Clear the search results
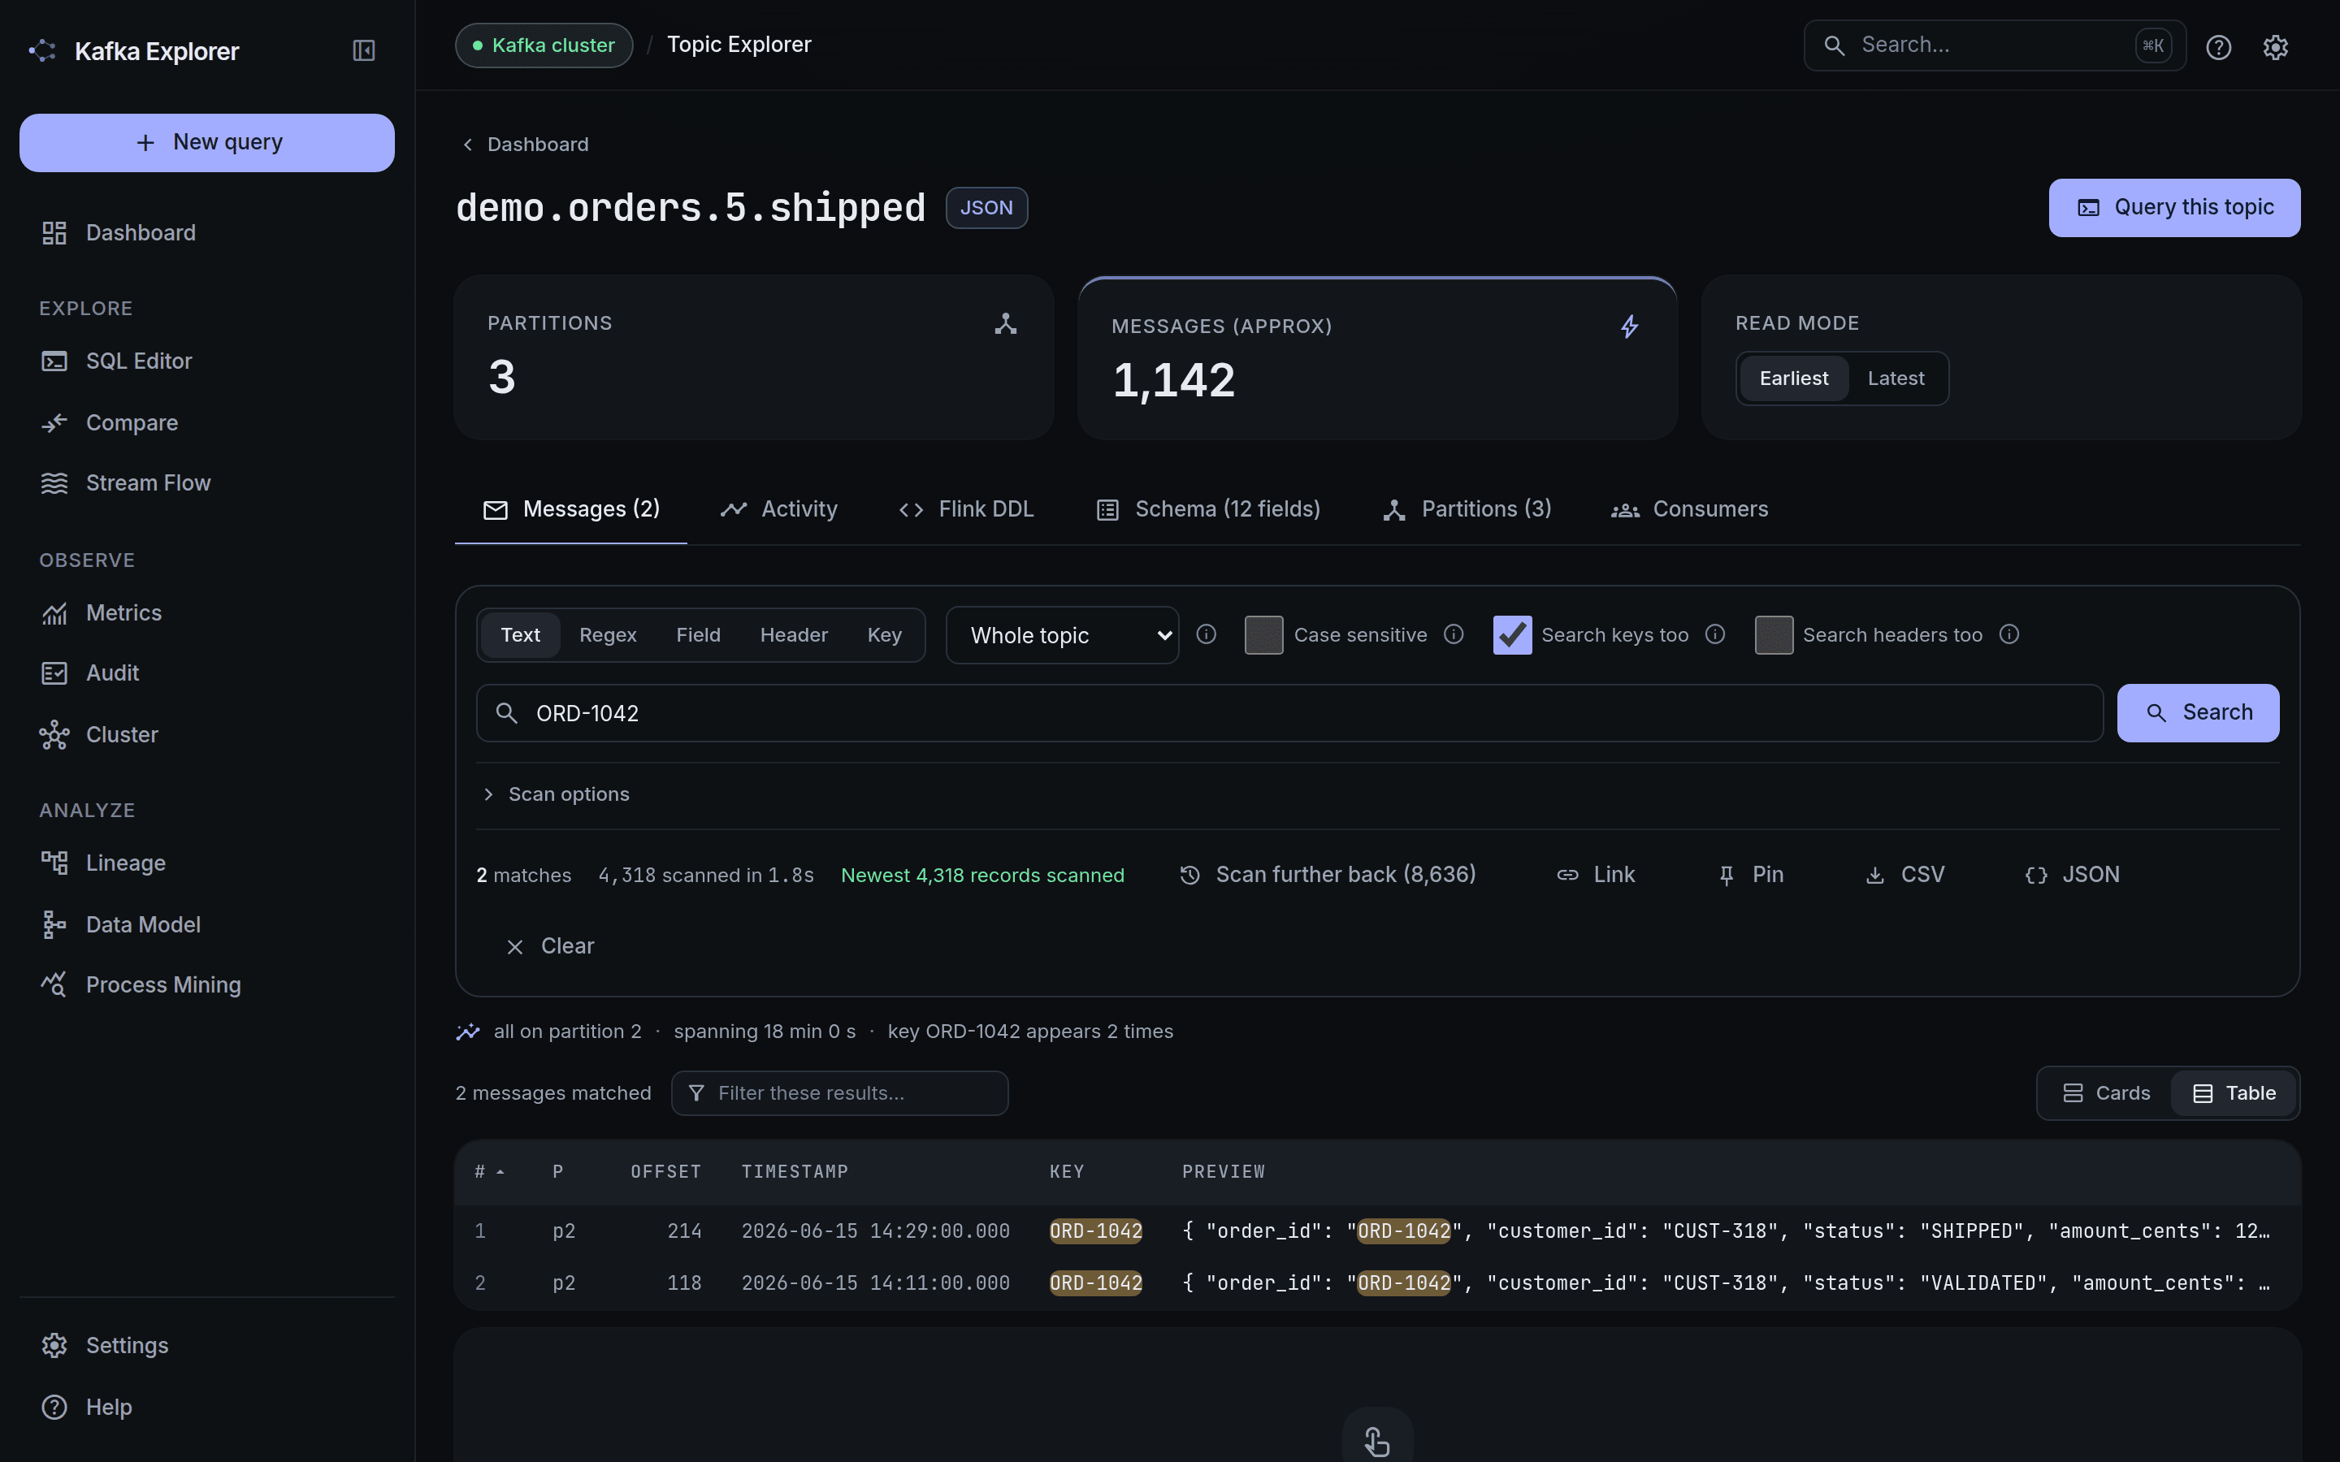This screenshot has height=1462, width=2340. click(x=549, y=946)
